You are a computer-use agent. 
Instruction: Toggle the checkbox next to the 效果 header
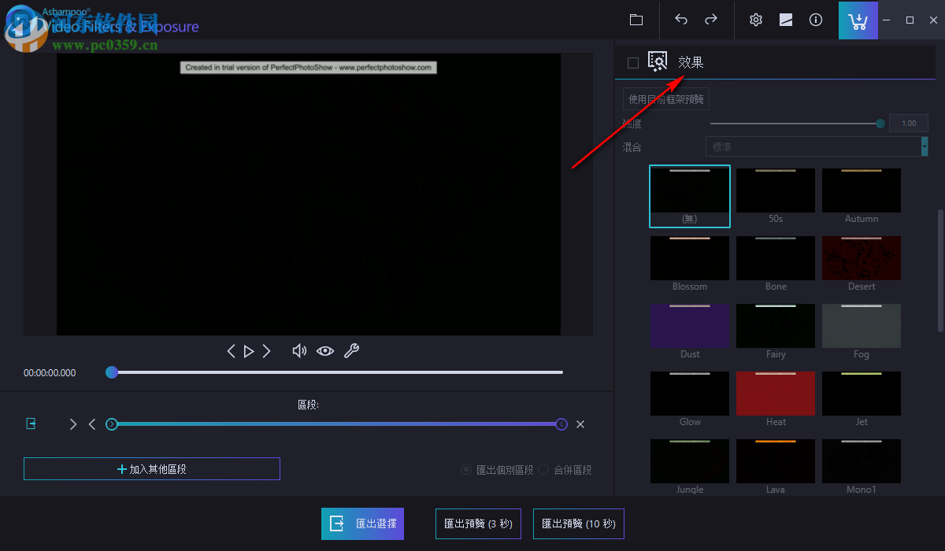tap(632, 62)
